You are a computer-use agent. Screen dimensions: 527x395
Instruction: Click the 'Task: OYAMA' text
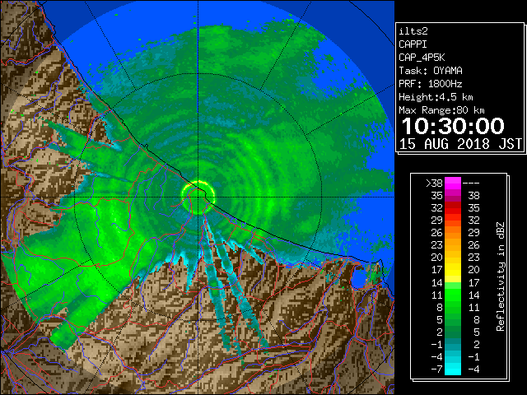tap(431, 71)
